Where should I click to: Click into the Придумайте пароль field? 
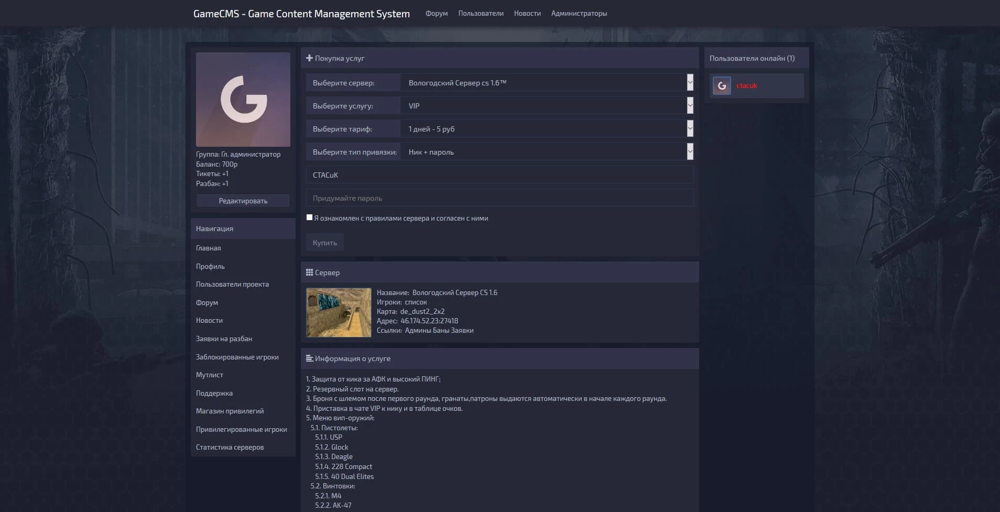500,198
